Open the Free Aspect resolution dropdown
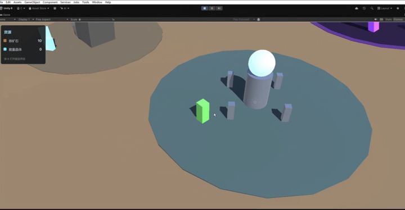Viewport: 405px width, 210px height. click(x=52, y=19)
